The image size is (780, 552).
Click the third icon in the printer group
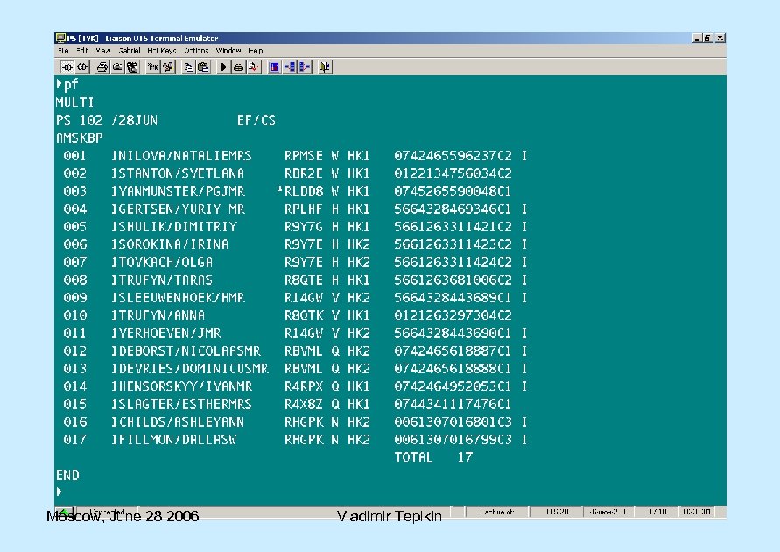[132, 67]
